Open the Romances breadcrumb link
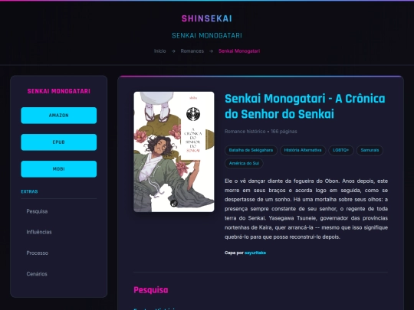Viewport: 414px width, 310px height. click(x=192, y=51)
